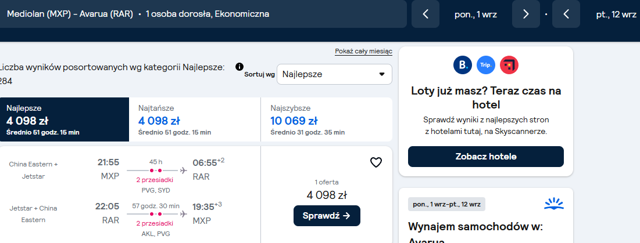Save flight with heart icon
640x243 pixels.
[x=376, y=163]
